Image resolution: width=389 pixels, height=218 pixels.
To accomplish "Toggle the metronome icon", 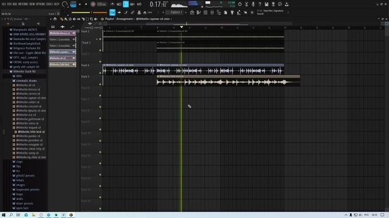I will (x=112, y=4).
